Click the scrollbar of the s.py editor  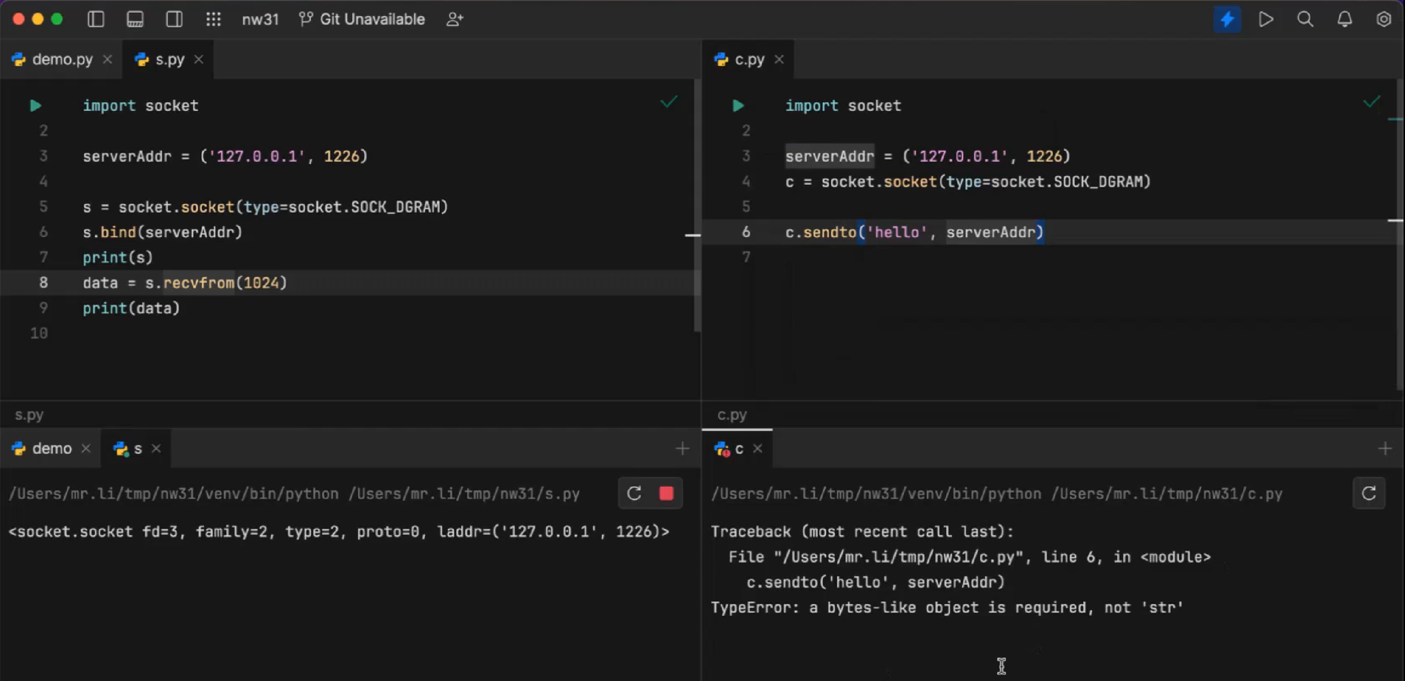(x=698, y=206)
